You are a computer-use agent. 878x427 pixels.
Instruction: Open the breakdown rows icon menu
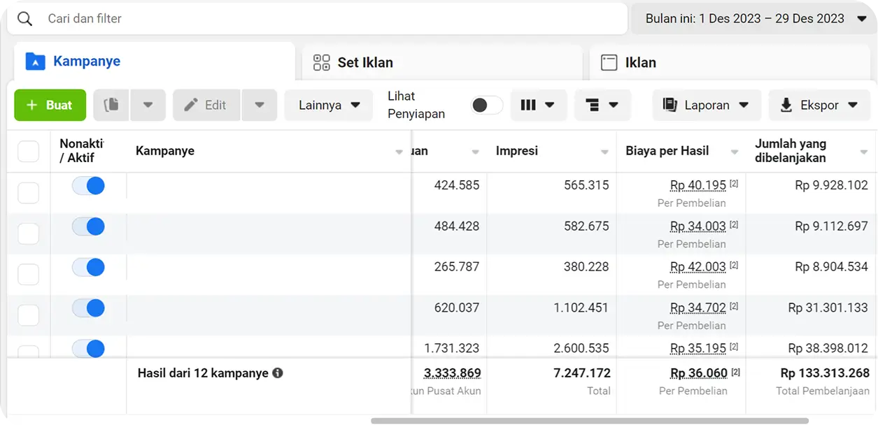(602, 105)
